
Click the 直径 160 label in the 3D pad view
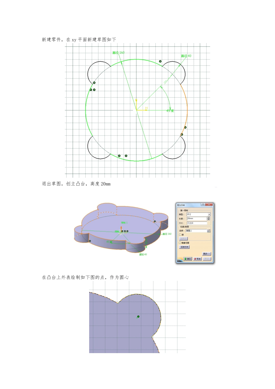click(167, 234)
